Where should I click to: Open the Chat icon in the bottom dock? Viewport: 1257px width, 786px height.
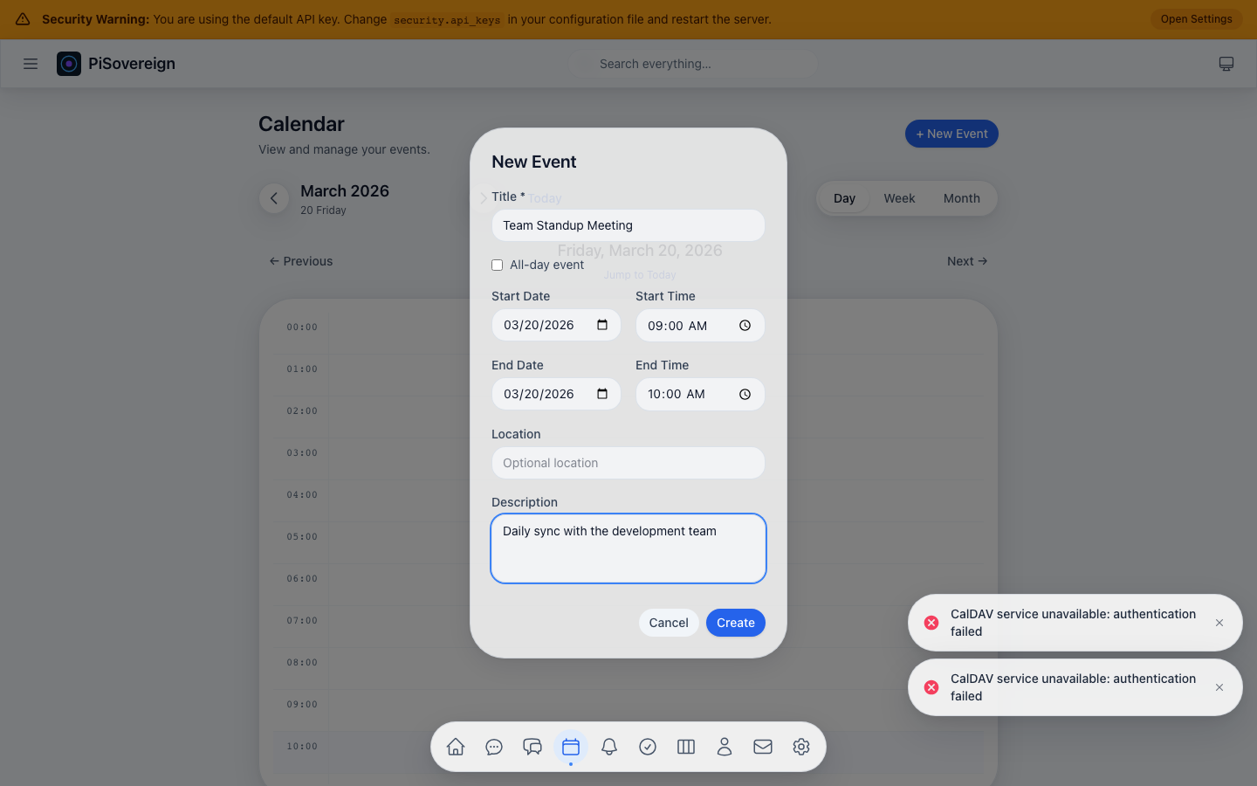tap(494, 747)
